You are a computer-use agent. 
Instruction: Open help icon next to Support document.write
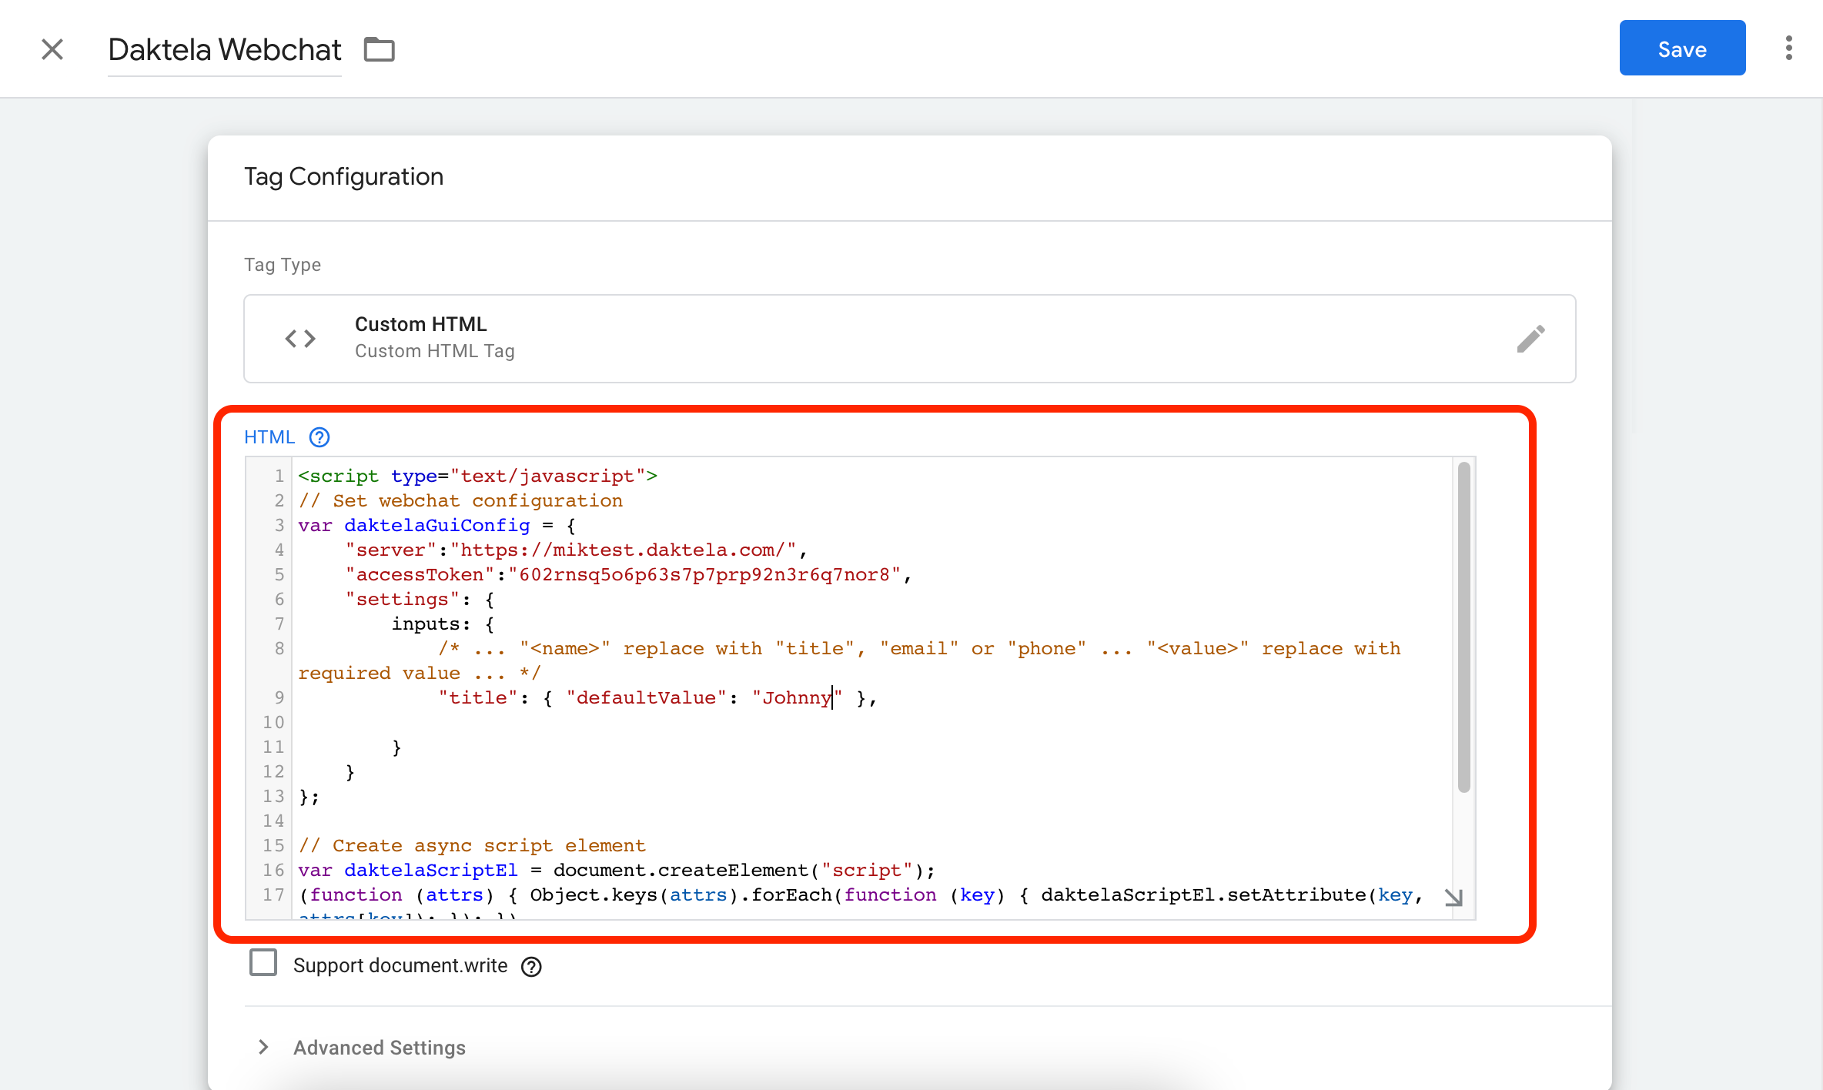pyautogui.click(x=531, y=967)
